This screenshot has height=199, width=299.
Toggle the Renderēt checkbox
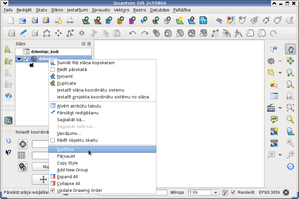click(x=233, y=192)
